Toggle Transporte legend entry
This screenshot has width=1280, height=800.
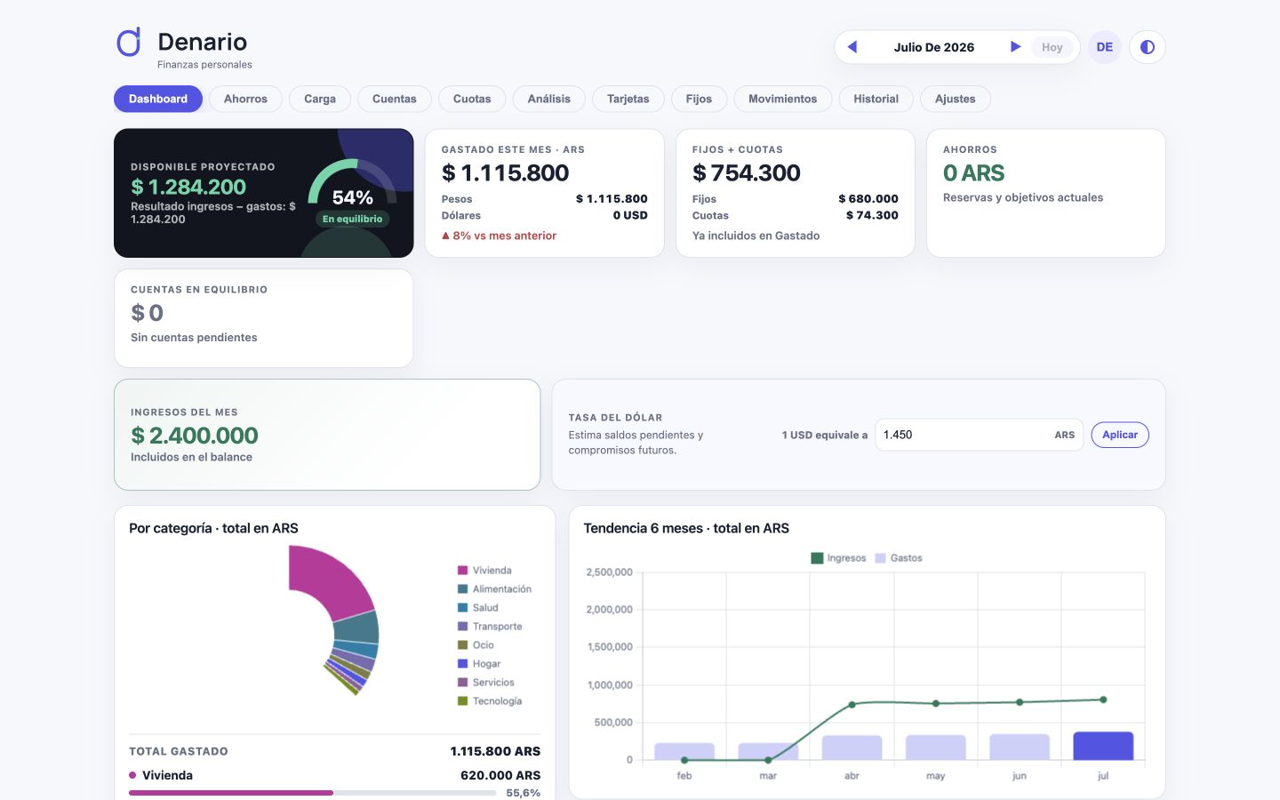pos(490,627)
